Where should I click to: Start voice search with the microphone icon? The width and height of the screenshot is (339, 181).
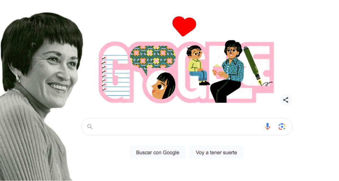[x=268, y=126]
